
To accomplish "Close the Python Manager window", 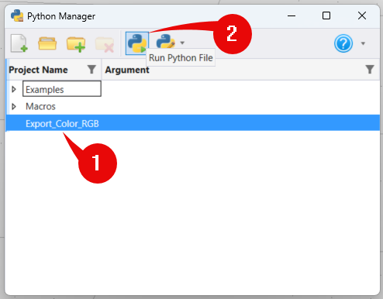I will [362, 15].
